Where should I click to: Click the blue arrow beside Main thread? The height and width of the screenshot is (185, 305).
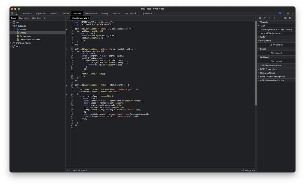(259, 26)
